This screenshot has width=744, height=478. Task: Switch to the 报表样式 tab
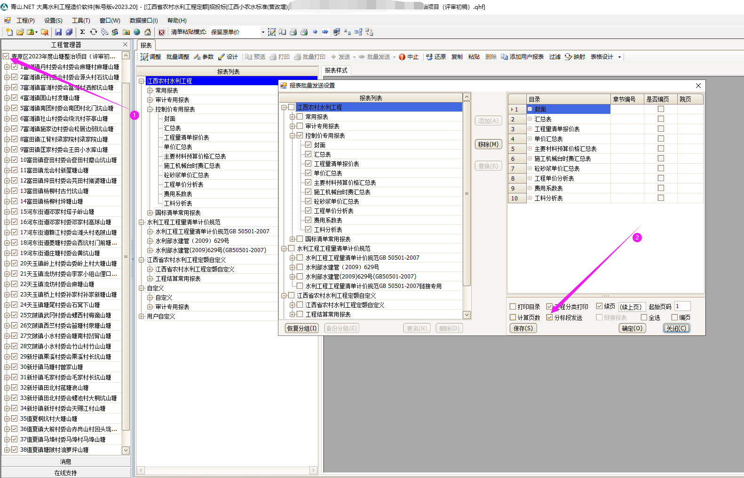[336, 70]
